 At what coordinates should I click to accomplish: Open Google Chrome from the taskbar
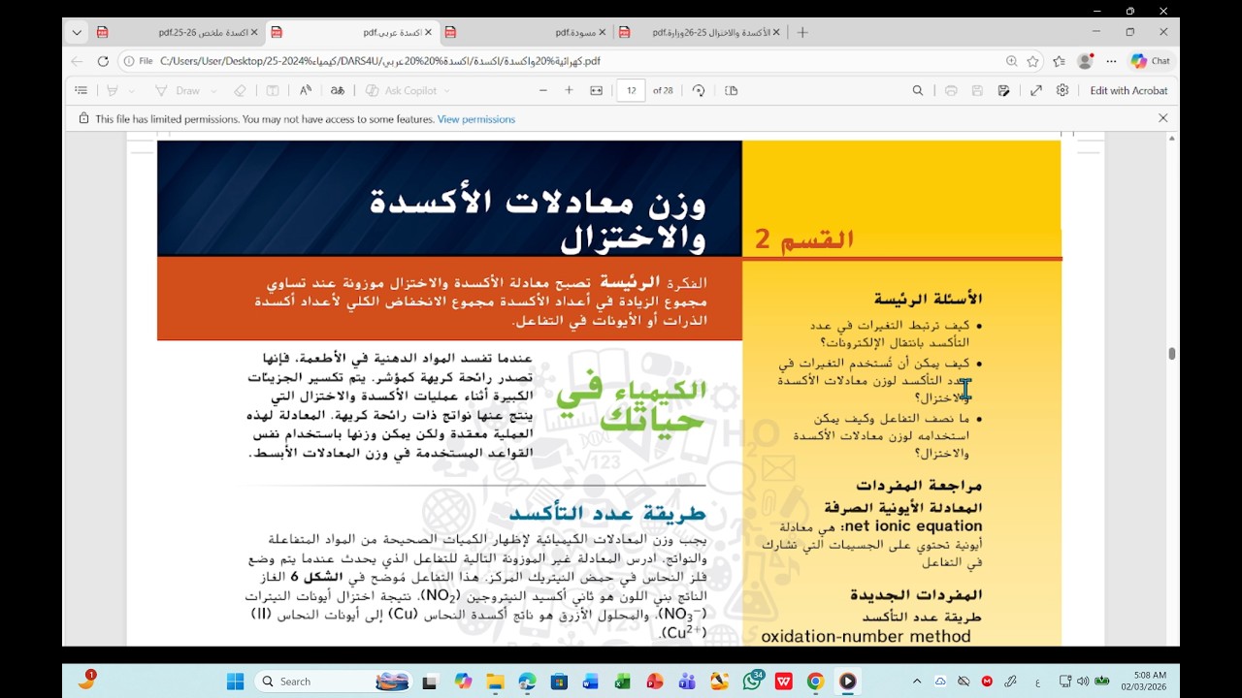816,682
